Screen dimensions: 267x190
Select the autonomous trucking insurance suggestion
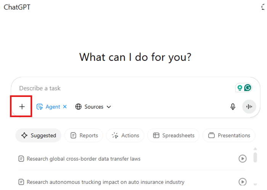105,182
